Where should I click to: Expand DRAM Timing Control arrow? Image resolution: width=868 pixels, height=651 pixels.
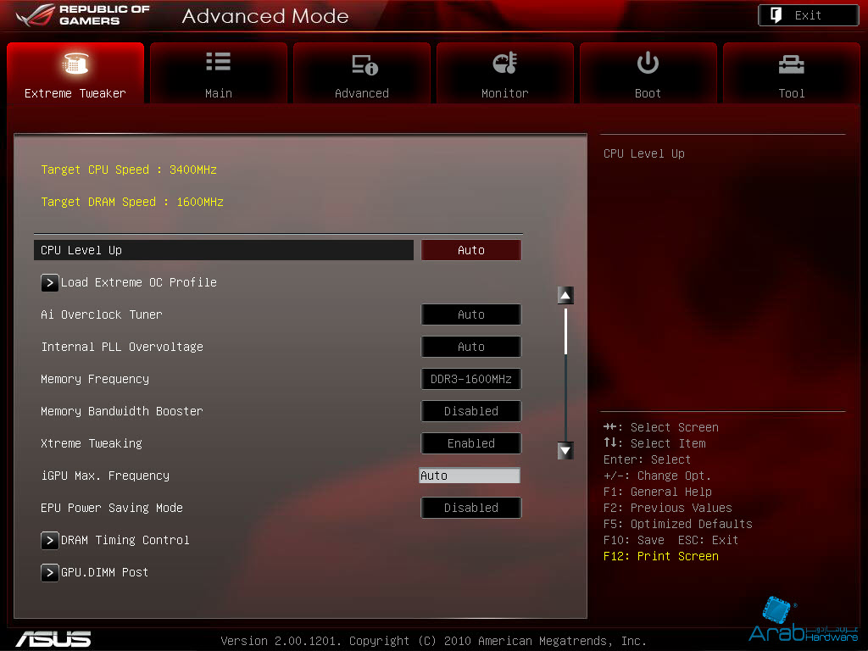[50, 540]
